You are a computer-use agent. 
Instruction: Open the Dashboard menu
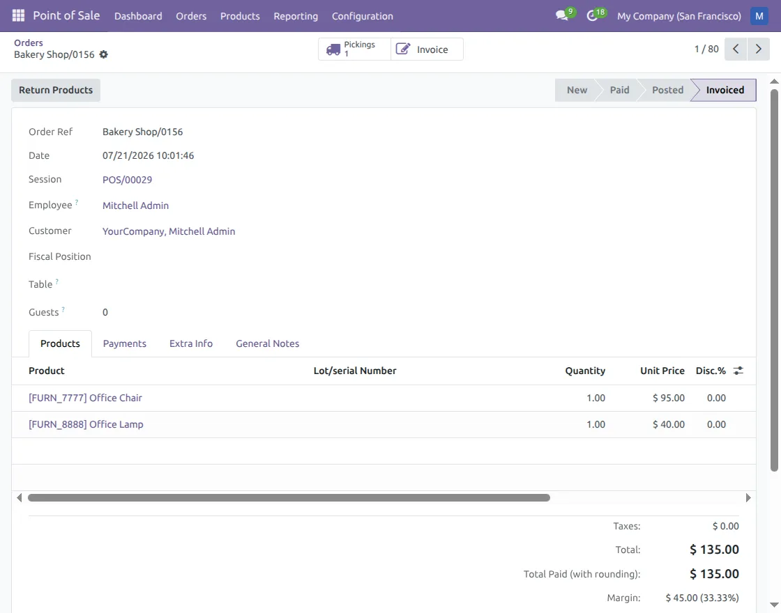pos(138,16)
